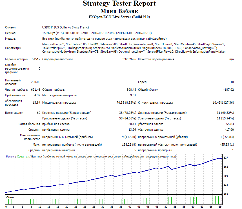
Task: Click max consecutive loss value -55.83 (1)
Action: coord(227,144)
